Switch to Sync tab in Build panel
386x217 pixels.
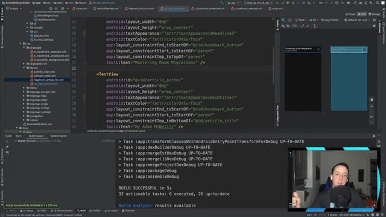coord(19,136)
